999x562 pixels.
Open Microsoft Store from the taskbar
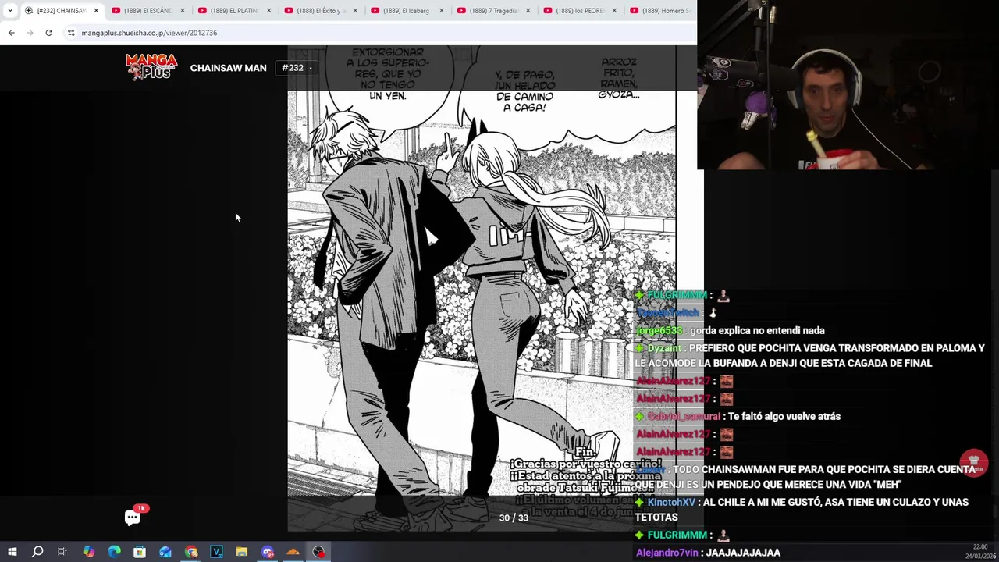point(140,552)
